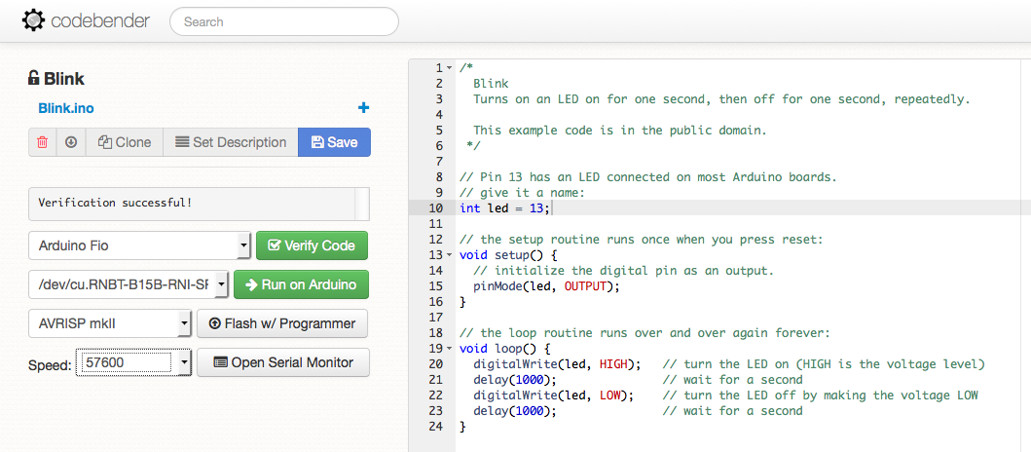Click the 'Speed:' label
1031x452 pixels.
coord(50,365)
